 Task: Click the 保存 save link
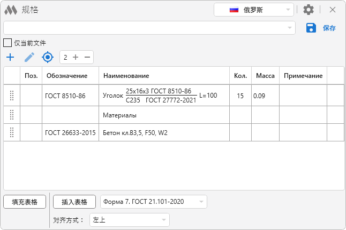[x=329, y=28]
